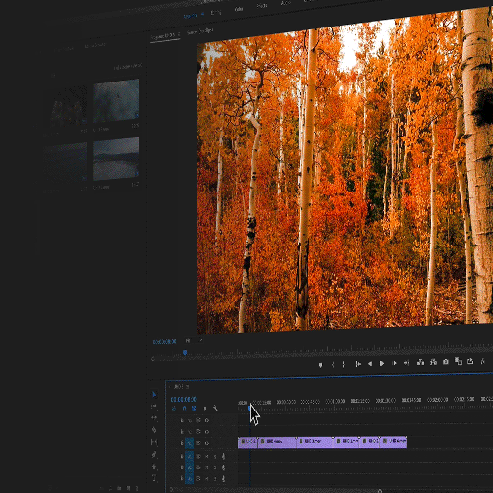Click Mark In in Program monitor
The height and width of the screenshot is (493, 493).
[x=333, y=364]
